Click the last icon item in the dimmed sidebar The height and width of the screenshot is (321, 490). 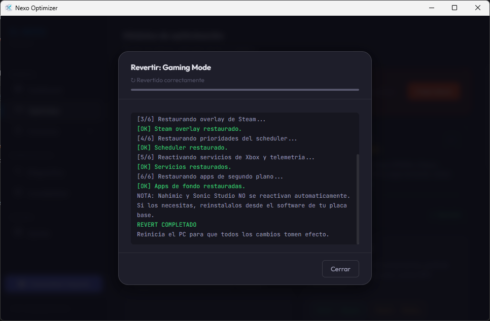[19, 233]
